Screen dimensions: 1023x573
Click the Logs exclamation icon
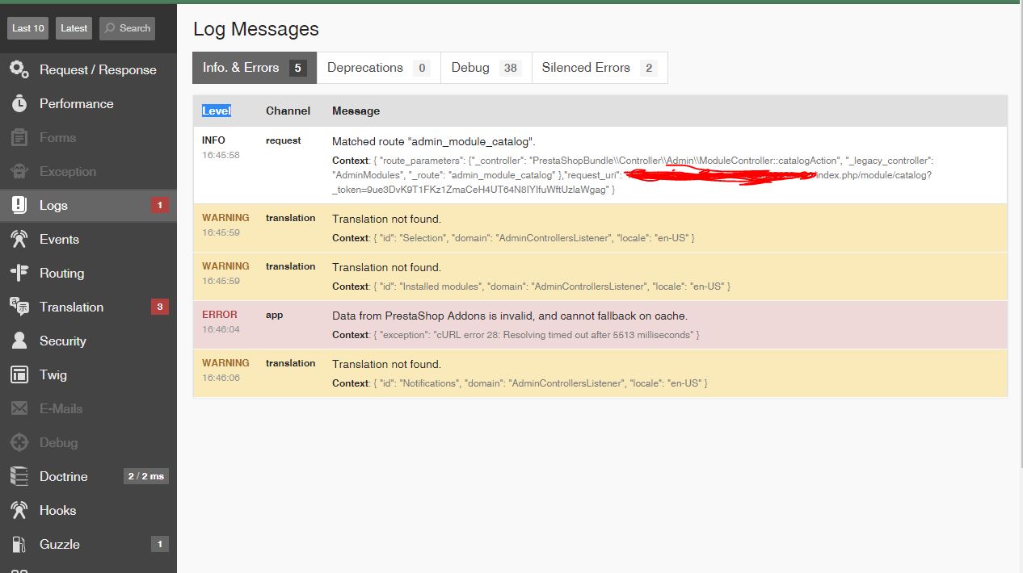click(19, 205)
